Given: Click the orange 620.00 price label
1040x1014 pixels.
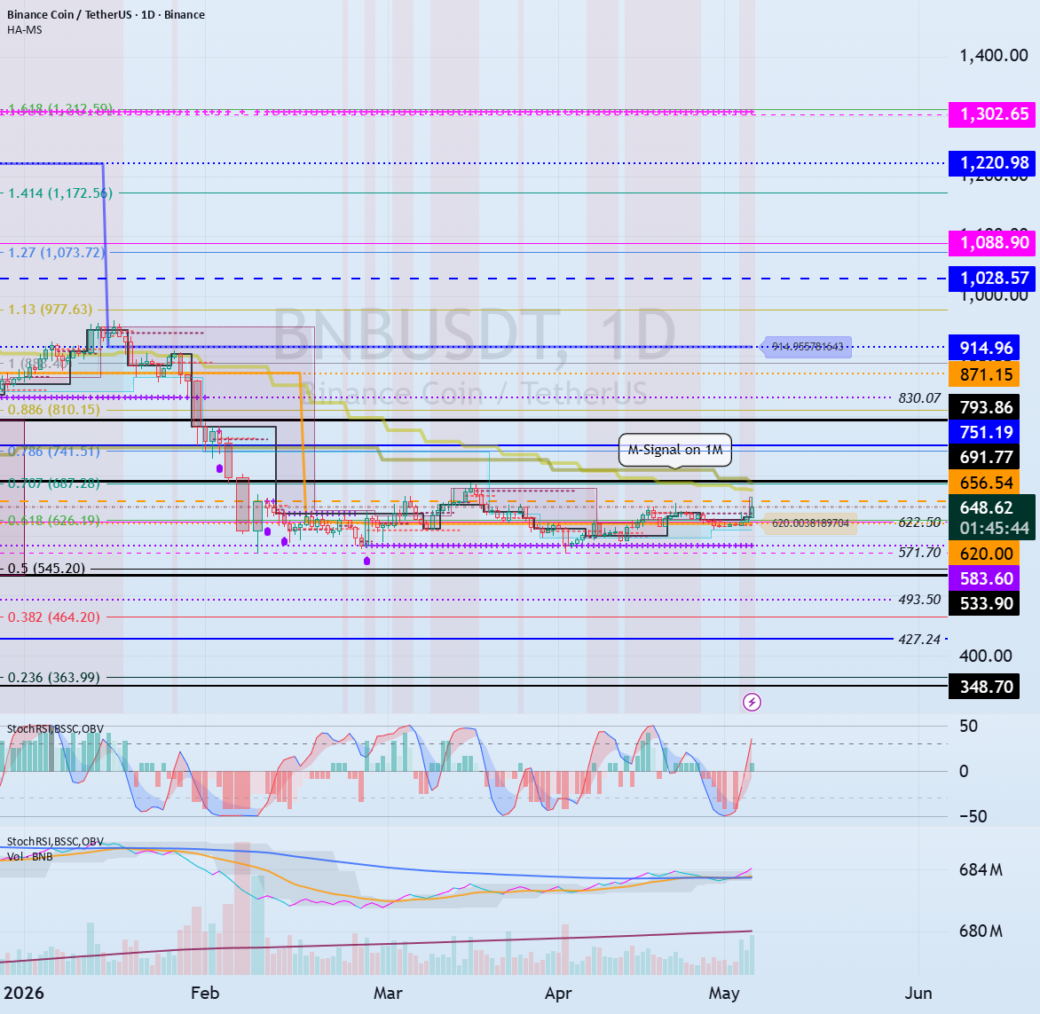Looking at the screenshot, I should [985, 553].
